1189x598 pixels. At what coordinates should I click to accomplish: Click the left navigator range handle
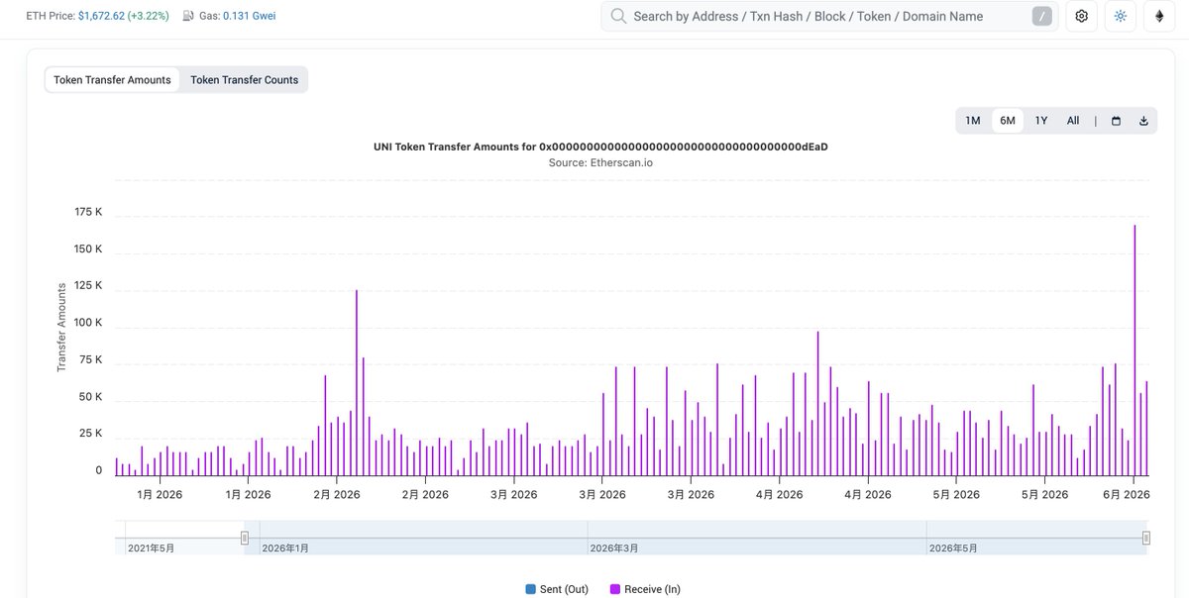pyautogui.click(x=245, y=538)
